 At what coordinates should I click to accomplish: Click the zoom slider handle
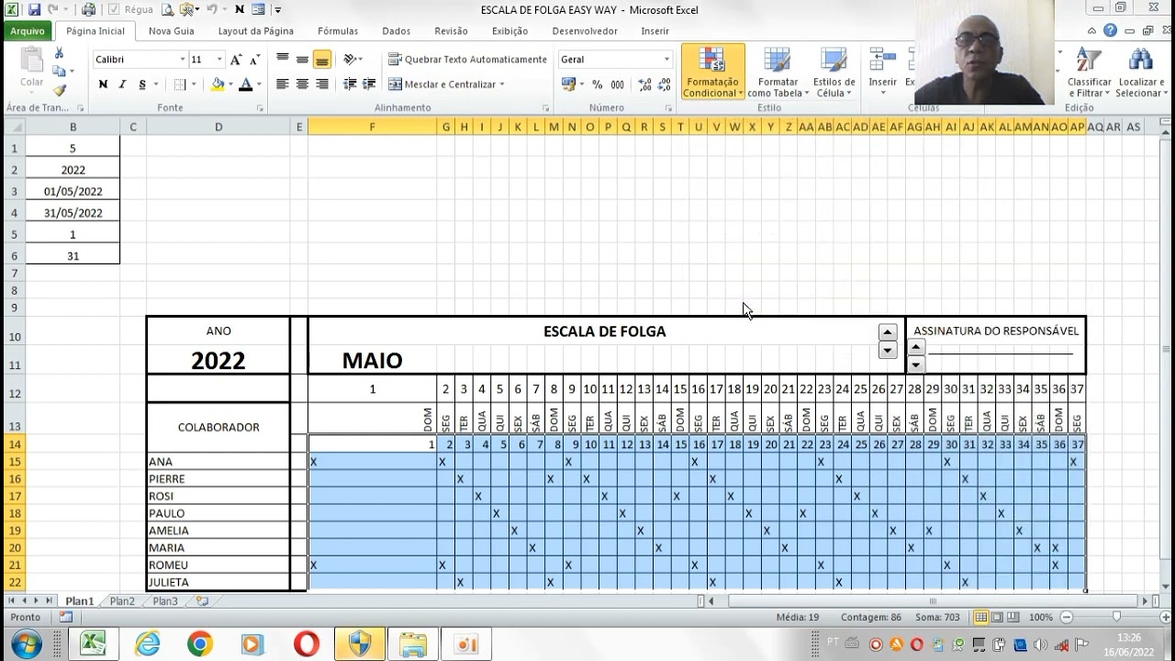pyautogui.click(x=1116, y=618)
